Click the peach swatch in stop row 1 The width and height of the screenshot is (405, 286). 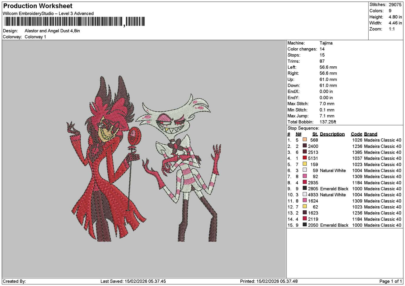coord(305,139)
